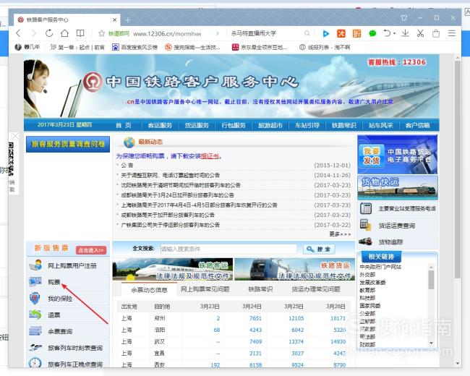Open the green WeChat toolbar icon
Image resolution: width=470 pixels, height=376 pixels.
(x=372, y=33)
